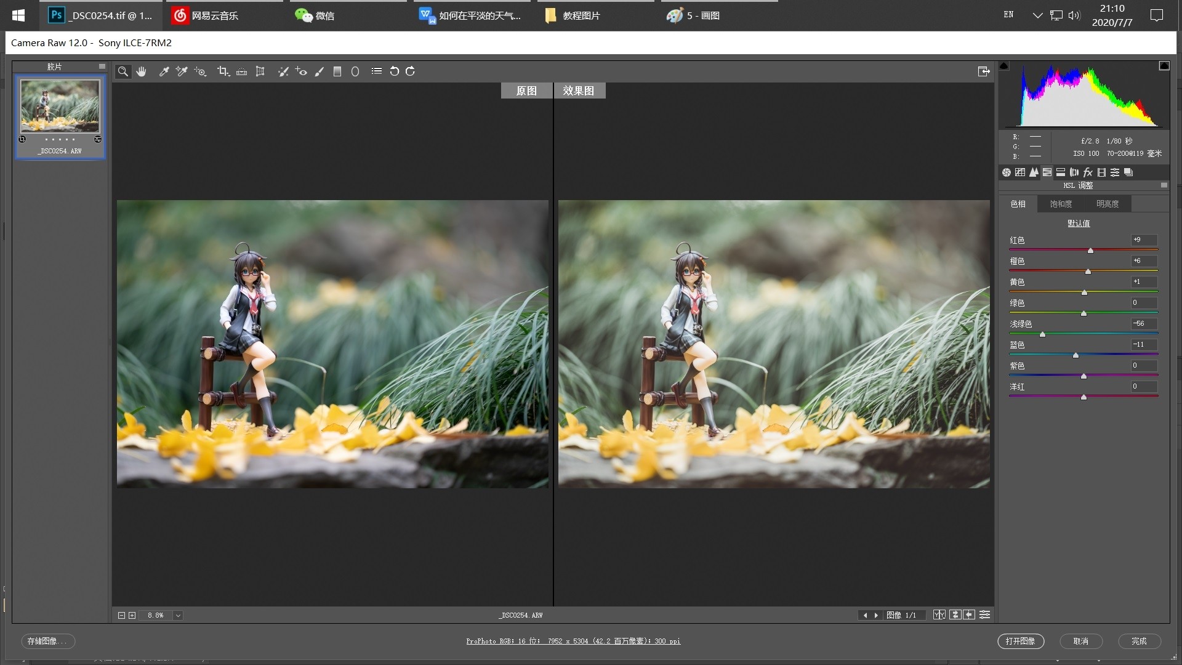
Task: Select the _DSC0254.ARW filmstrip thumbnail
Action: point(60,106)
